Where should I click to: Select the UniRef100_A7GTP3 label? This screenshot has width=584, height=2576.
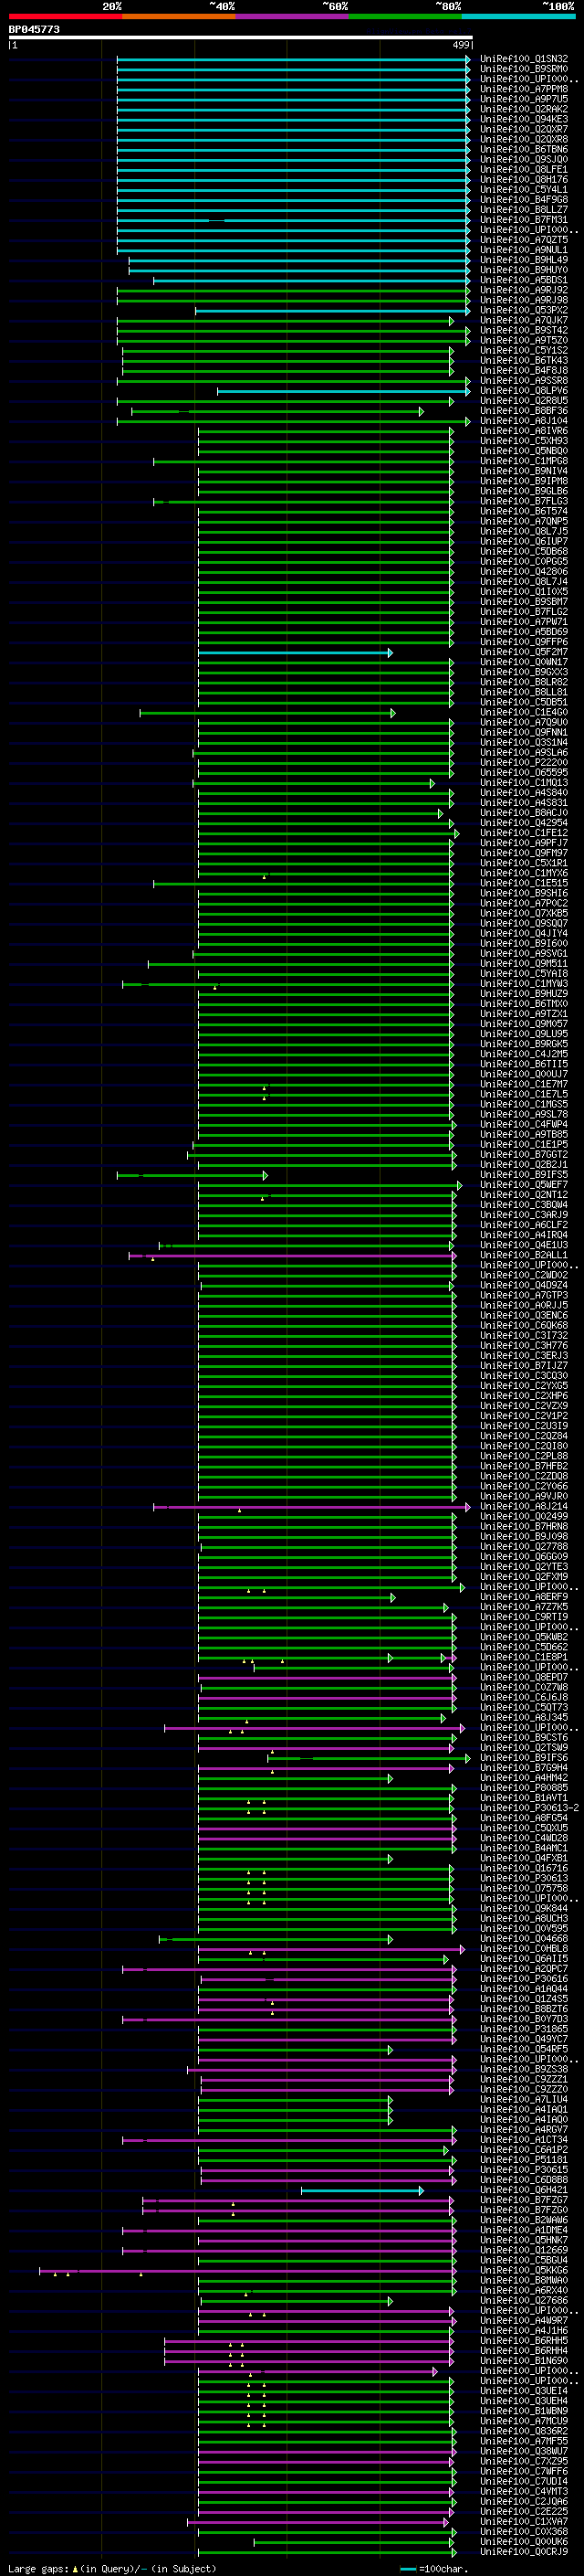click(x=524, y=1295)
